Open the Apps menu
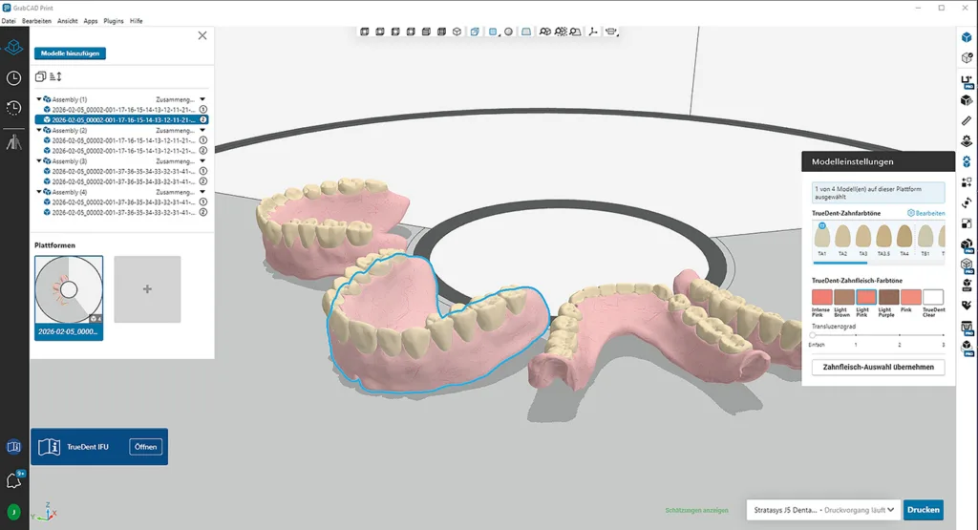The height and width of the screenshot is (530, 978). pyautogui.click(x=91, y=21)
